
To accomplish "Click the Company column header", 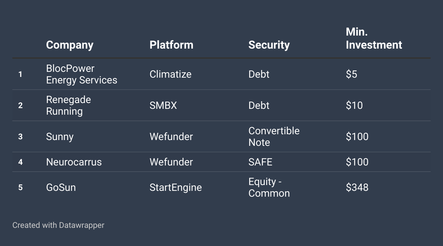I will click(x=70, y=45).
